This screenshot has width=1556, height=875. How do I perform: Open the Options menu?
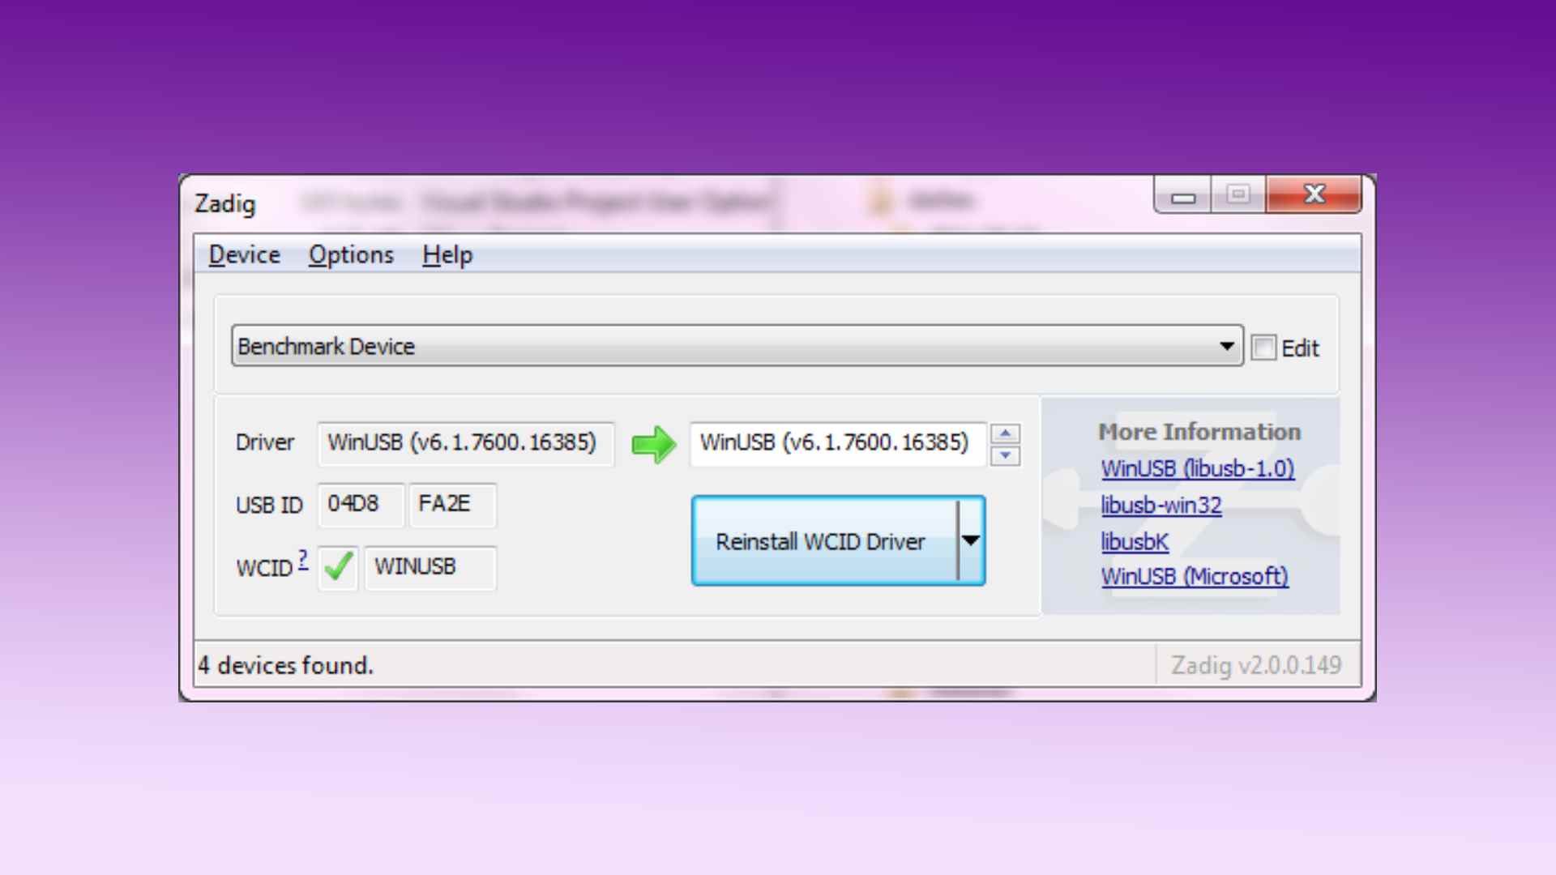click(x=351, y=255)
